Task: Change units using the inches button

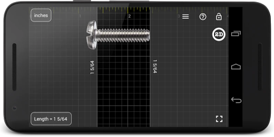Action: pyautogui.click(x=41, y=15)
